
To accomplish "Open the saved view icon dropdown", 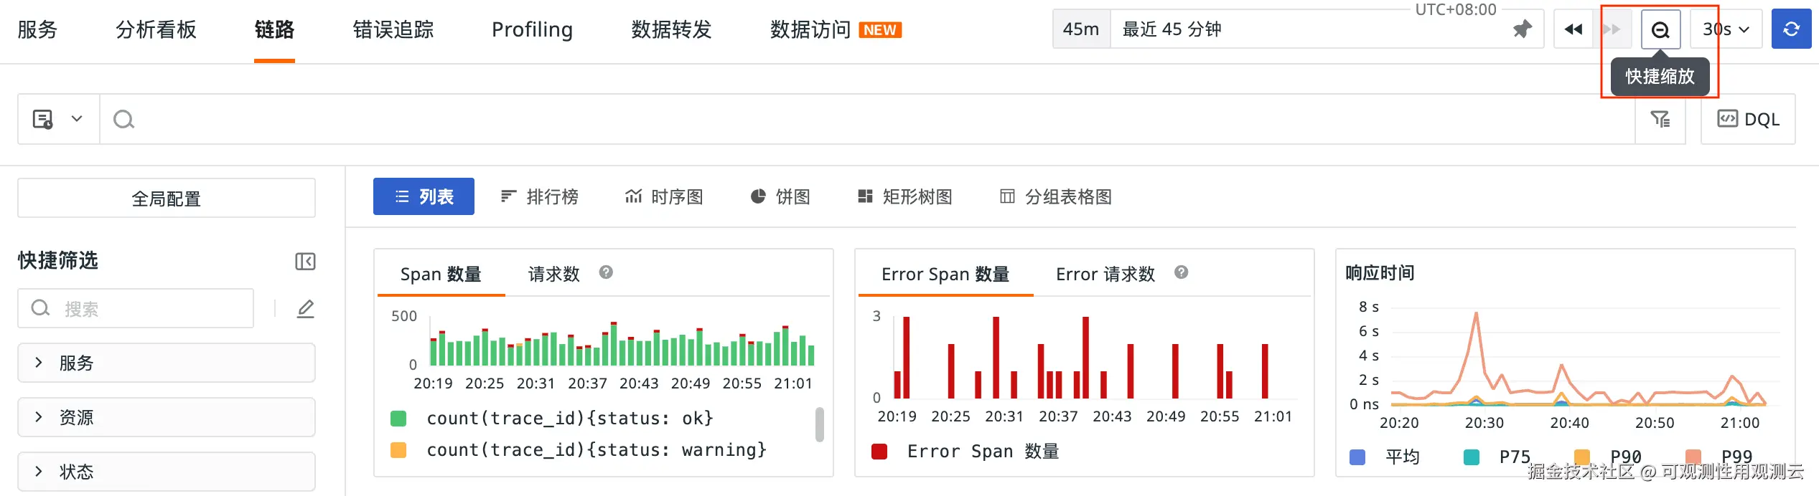I will tap(58, 119).
